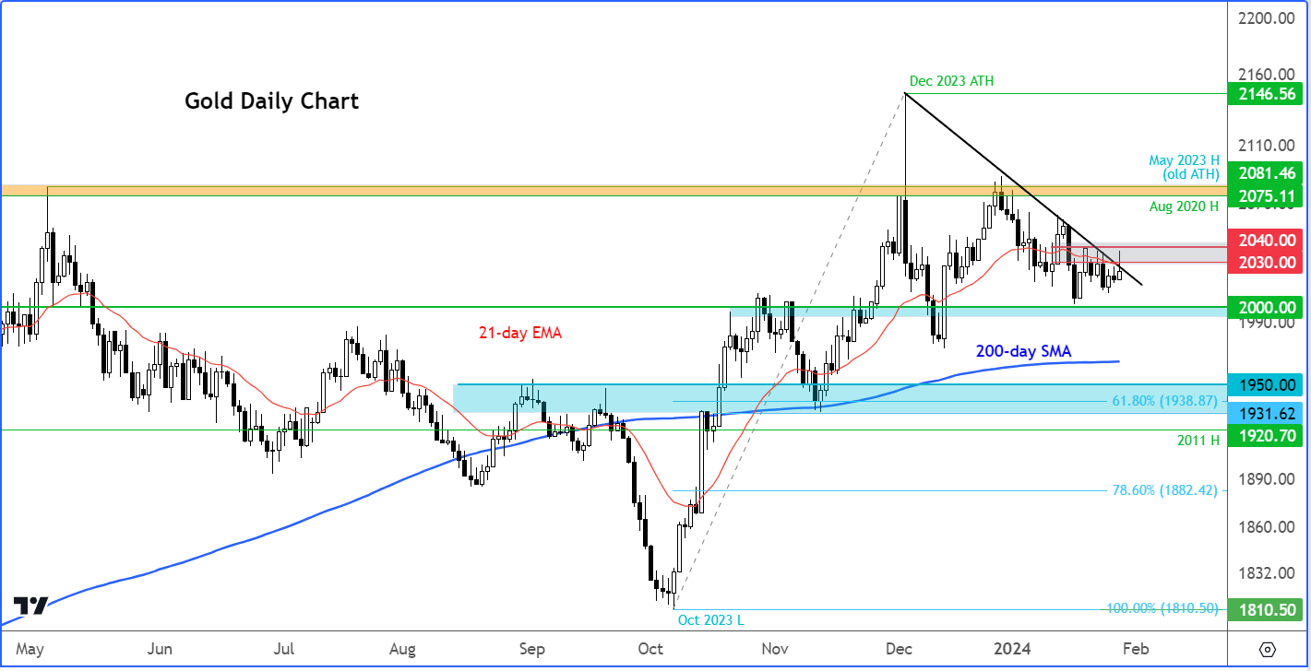This screenshot has height=671, width=1311.
Task: Click the Oct label on time axis
Action: click(650, 649)
